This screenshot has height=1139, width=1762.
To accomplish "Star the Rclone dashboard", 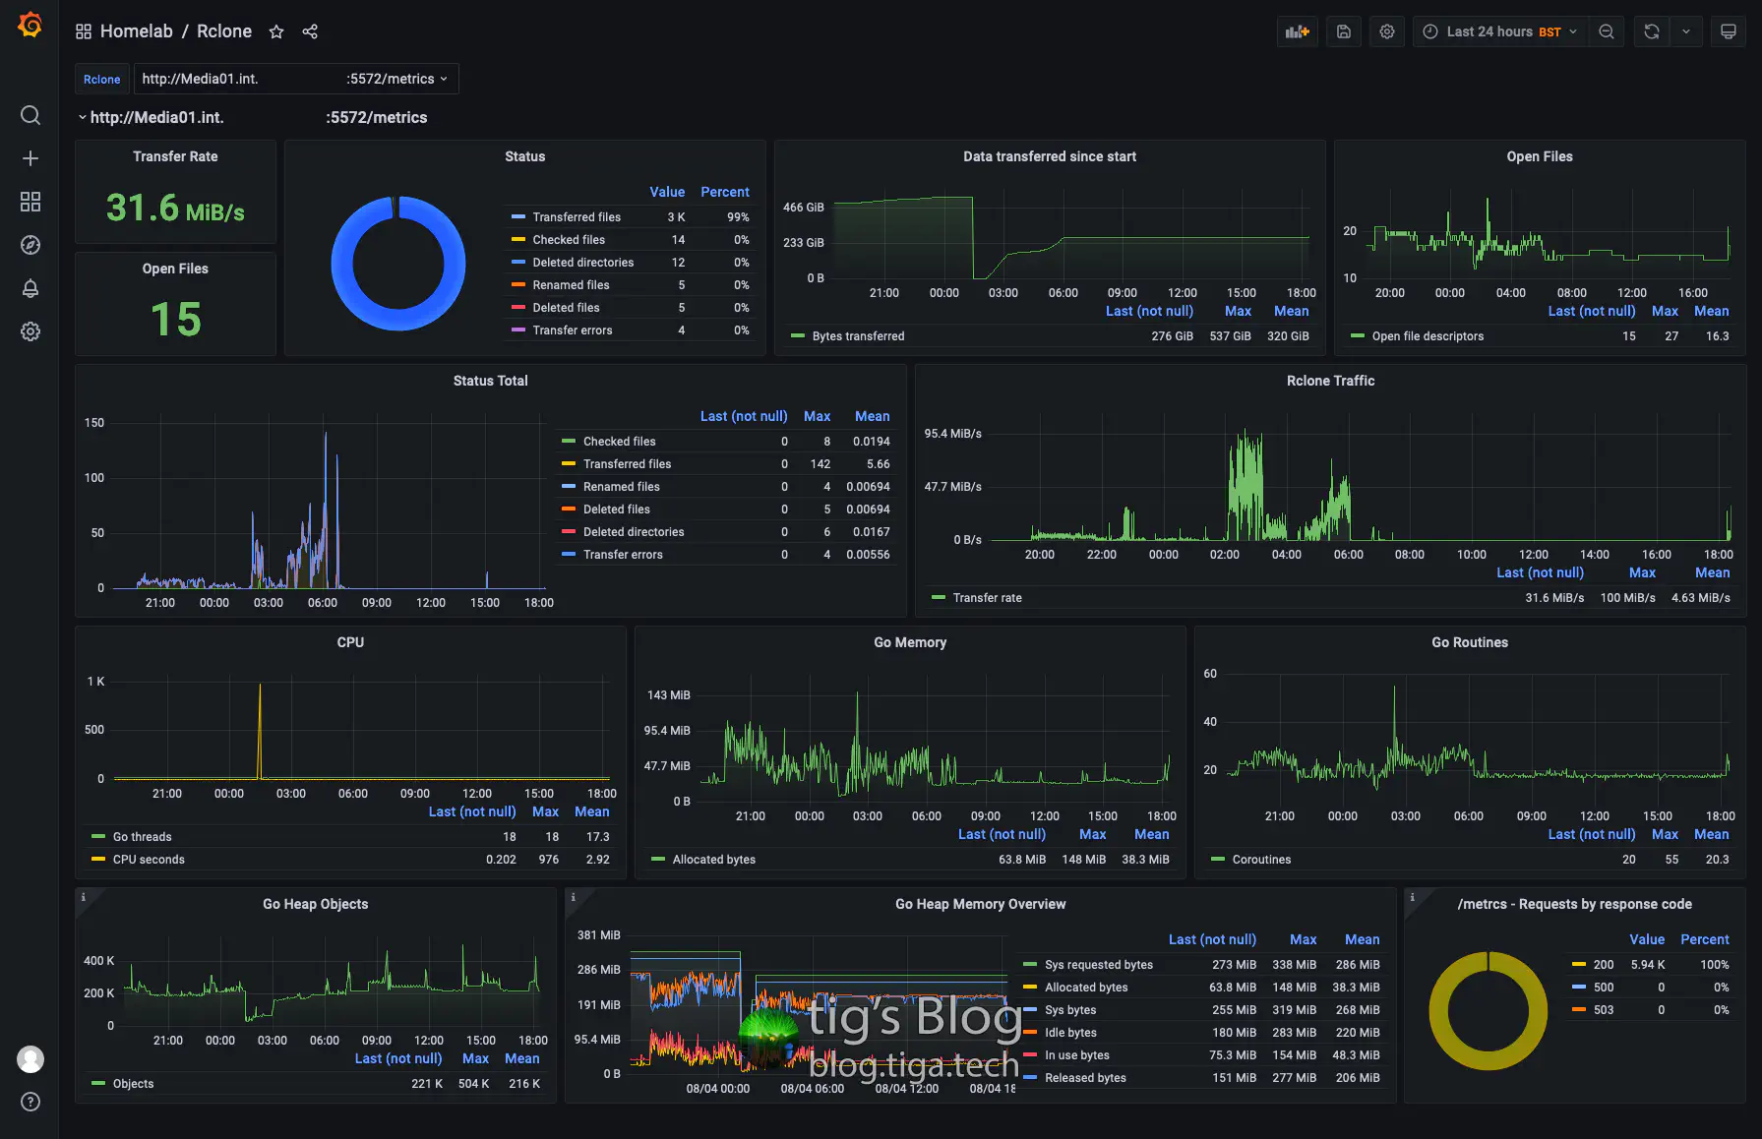I will [276, 31].
